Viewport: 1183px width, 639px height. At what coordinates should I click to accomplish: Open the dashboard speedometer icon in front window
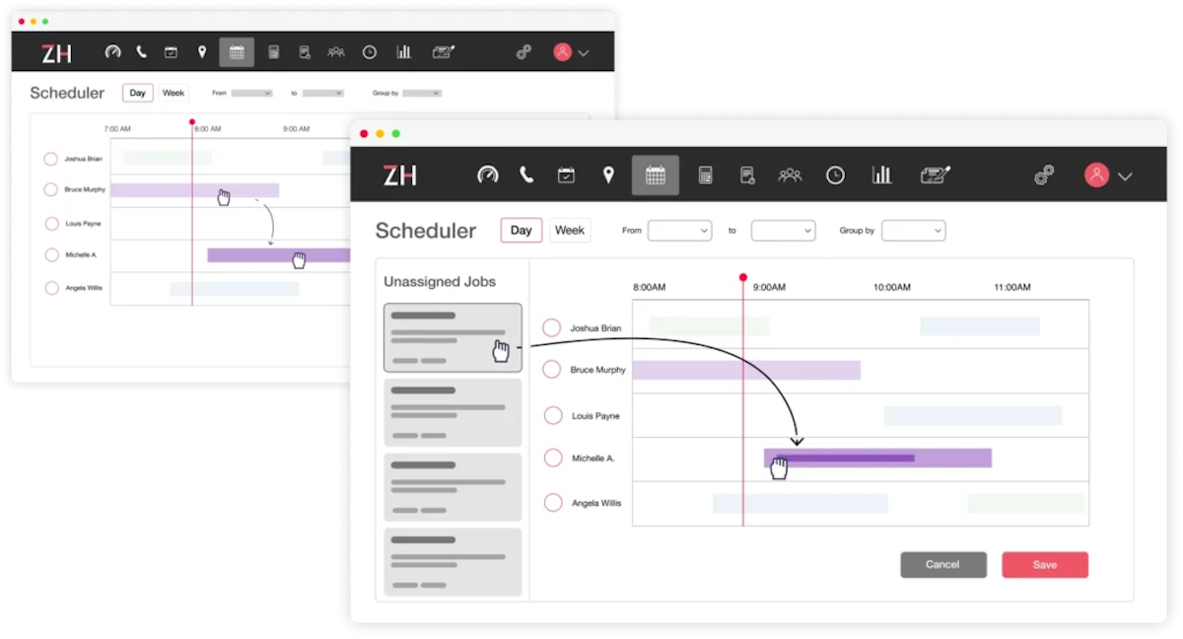pos(488,176)
